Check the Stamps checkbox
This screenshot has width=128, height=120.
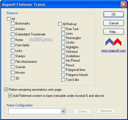(13, 56)
